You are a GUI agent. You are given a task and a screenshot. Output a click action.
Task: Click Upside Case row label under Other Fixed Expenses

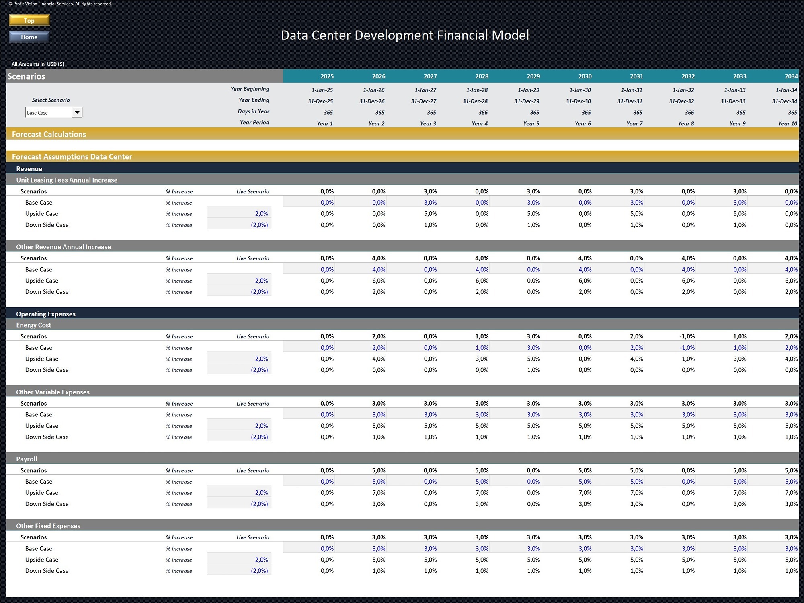click(42, 560)
